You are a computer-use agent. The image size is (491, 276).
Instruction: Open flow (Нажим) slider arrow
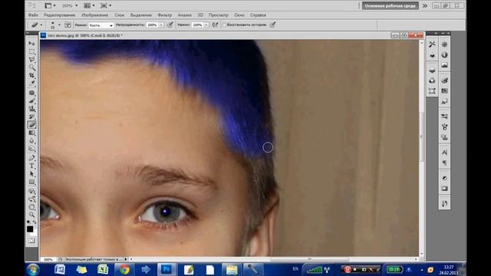pos(206,25)
